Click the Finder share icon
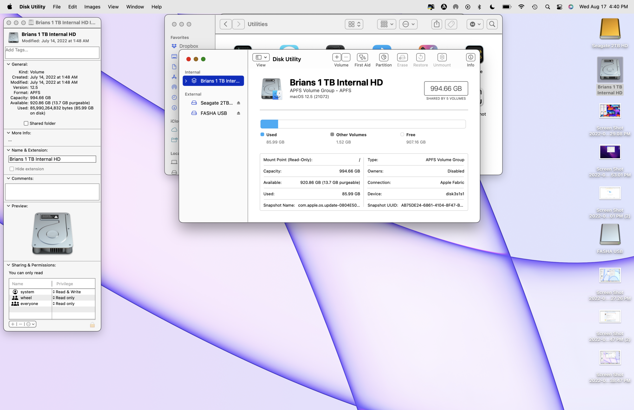634x410 pixels. click(437, 24)
